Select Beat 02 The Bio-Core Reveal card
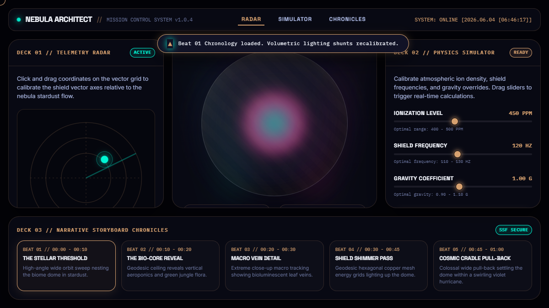 (x=170, y=266)
